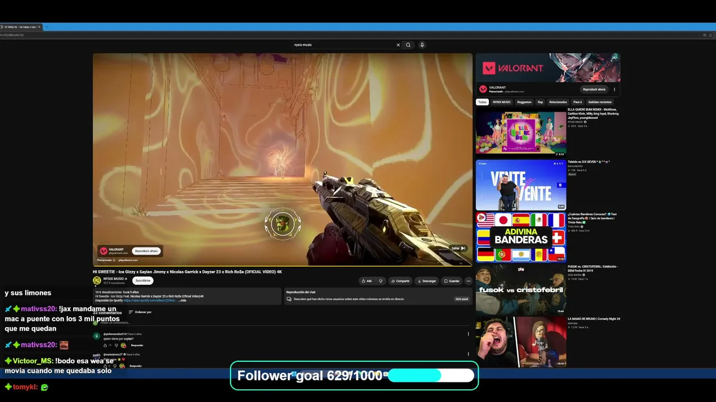Open NYSIX MUSIC channel avatar

97,280
